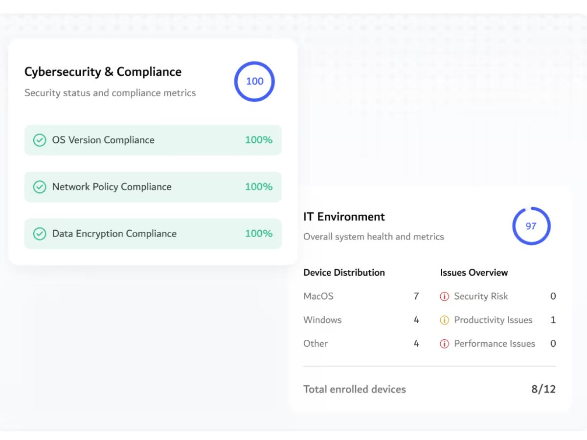The image size is (587, 440).
Task: Click the Windows device count 4
Action: 416,320
